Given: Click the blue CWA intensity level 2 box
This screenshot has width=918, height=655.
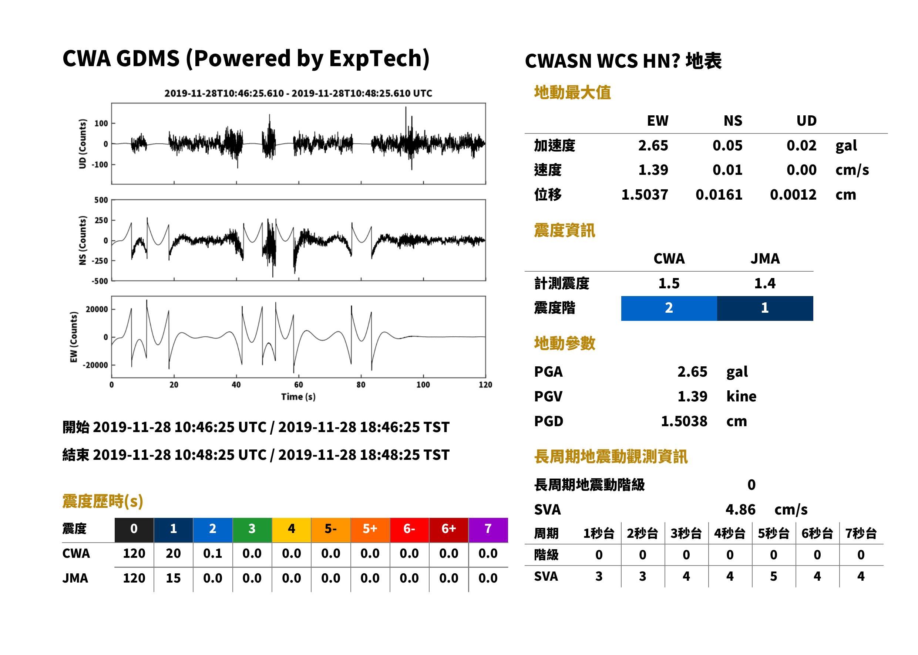Looking at the screenshot, I should 669,308.
